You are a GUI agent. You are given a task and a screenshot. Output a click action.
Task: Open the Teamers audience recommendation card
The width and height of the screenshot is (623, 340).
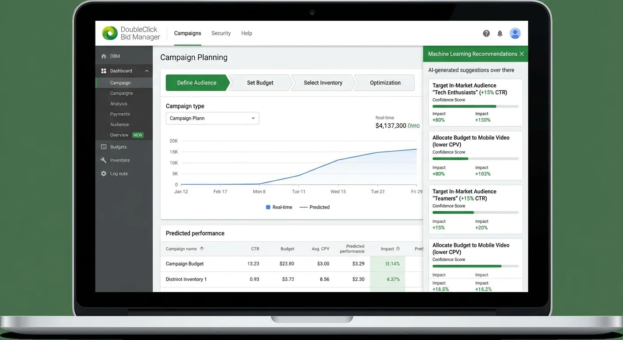pyautogui.click(x=476, y=209)
